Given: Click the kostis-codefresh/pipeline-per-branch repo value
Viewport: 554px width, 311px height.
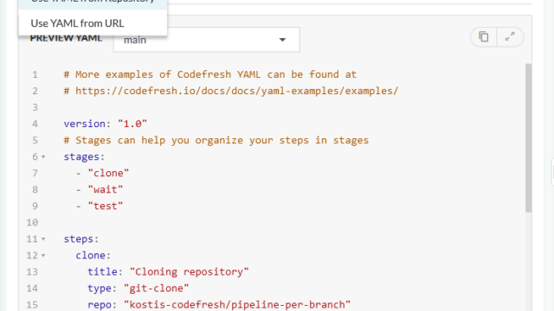Looking at the screenshot, I should [237, 305].
